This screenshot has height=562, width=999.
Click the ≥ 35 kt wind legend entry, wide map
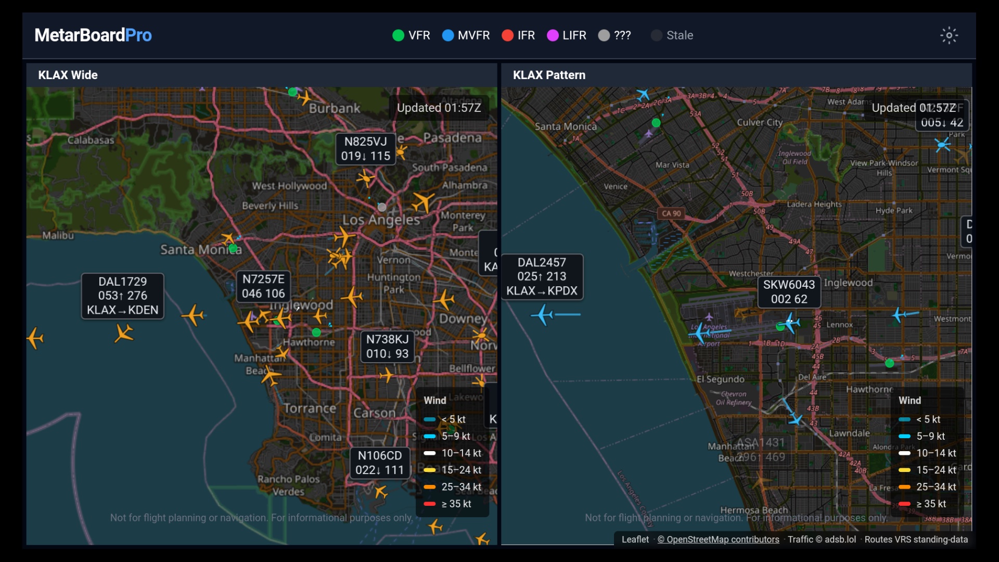(x=447, y=504)
